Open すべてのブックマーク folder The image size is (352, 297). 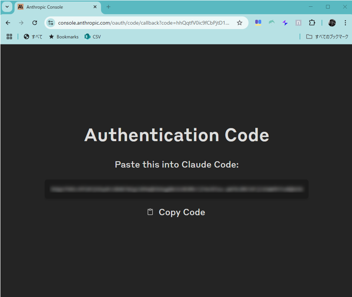[x=327, y=36]
